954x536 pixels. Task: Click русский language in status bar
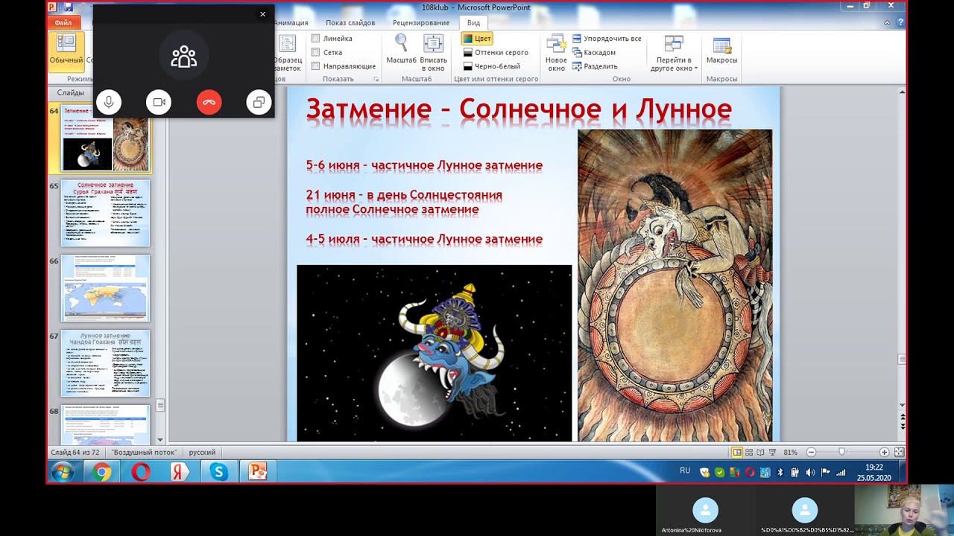202,452
